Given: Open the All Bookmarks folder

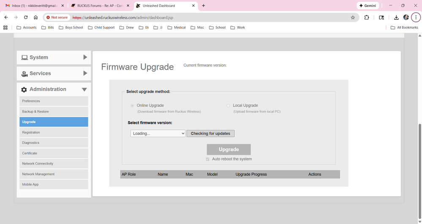Looking at the screenshot, I should 404,27.
